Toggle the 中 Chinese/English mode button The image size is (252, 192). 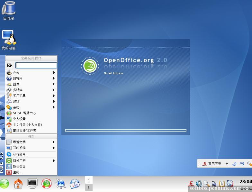(227, 163)
